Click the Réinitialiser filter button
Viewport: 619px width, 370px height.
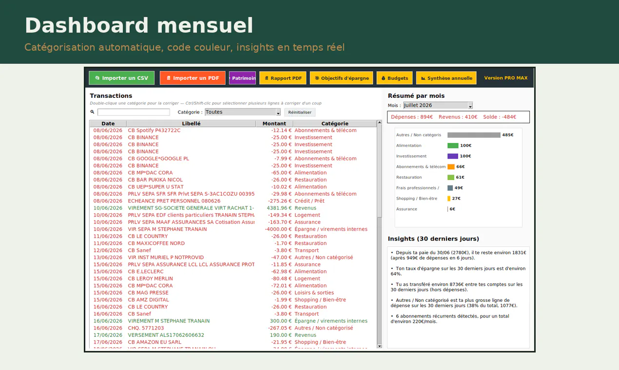[x=300, y=112]
